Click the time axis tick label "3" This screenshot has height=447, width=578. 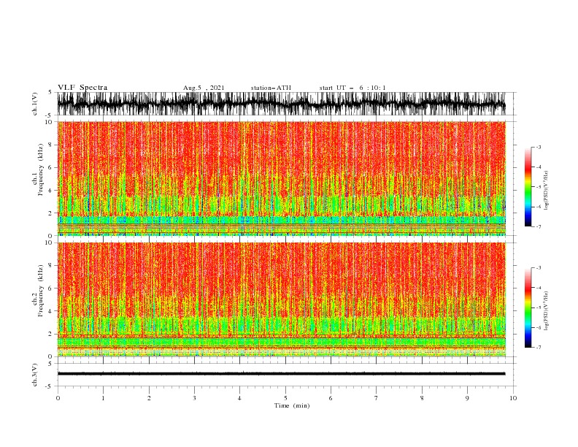[x=194, y=398]
